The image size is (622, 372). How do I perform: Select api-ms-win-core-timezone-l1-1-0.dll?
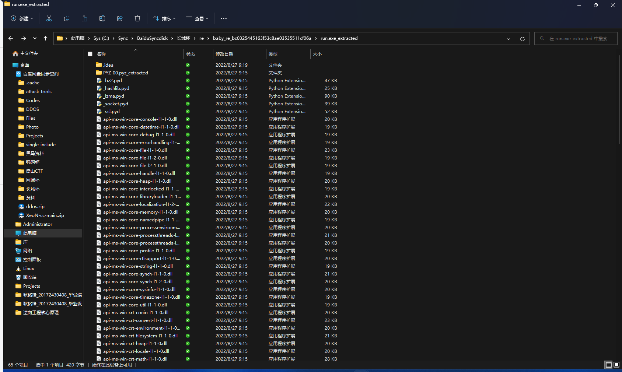[x=141, y=297]
